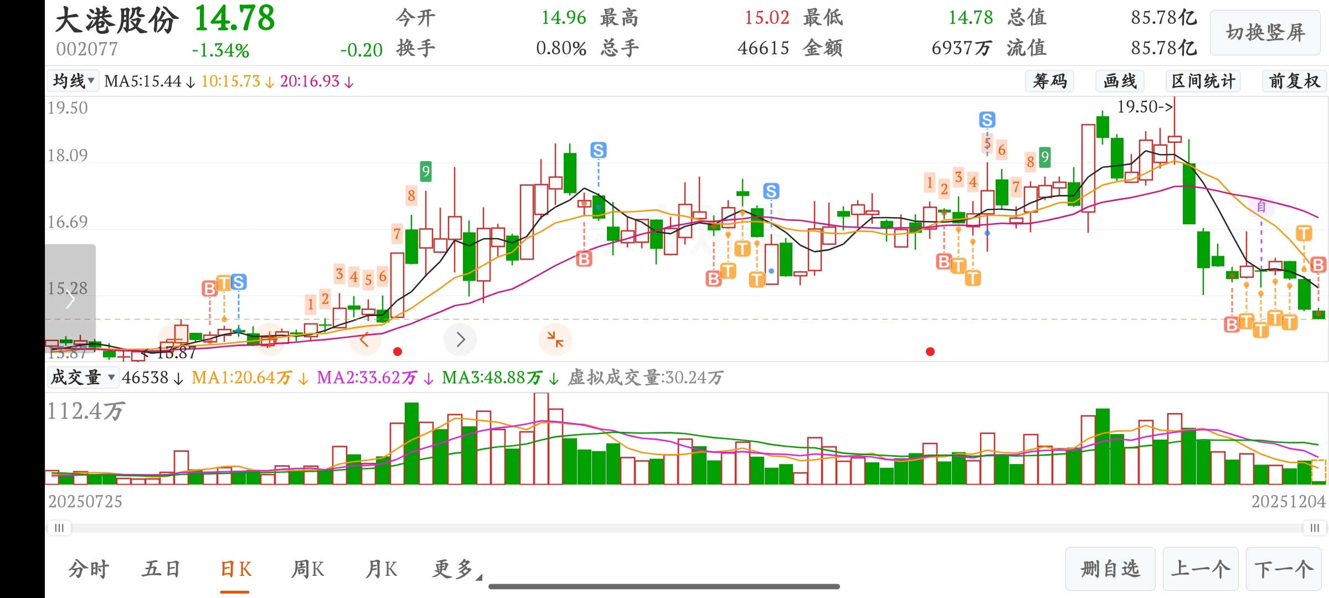Click the 切换竖屏 button
The image size is (1329, 598).
tap(1265, 33)
